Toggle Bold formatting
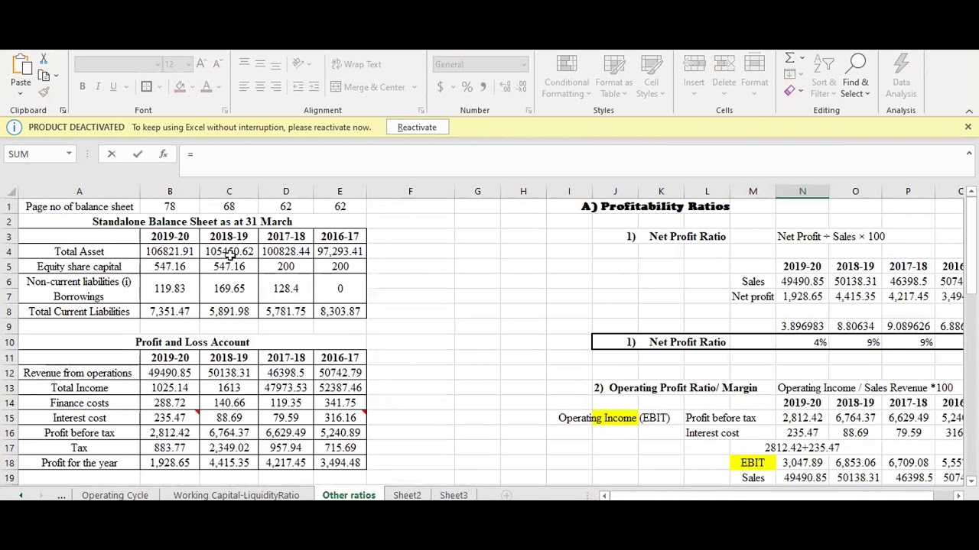The width and height of the screenshot is (979, 550). [82, 87]
